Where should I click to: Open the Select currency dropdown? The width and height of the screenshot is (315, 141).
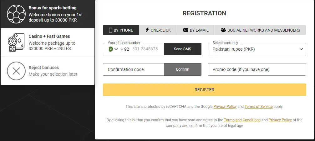click(x=257, y=49)
